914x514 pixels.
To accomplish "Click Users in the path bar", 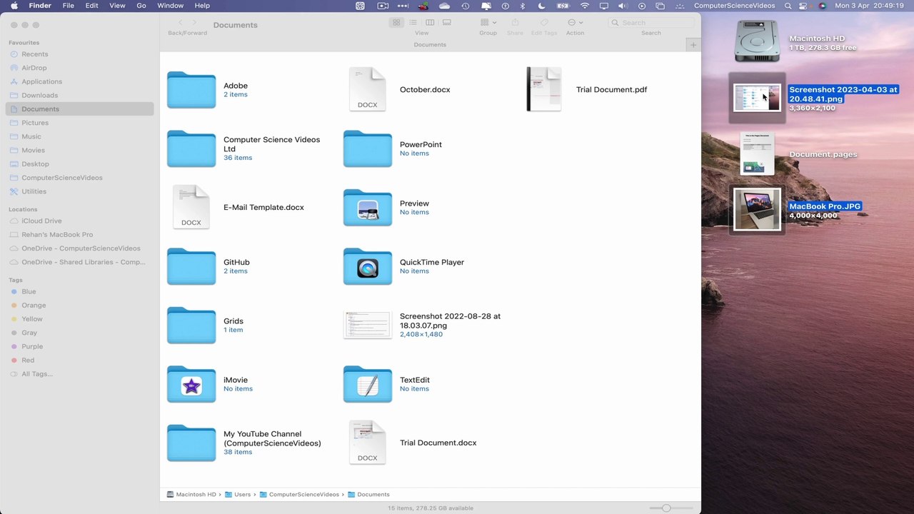I will coord(238,494).
